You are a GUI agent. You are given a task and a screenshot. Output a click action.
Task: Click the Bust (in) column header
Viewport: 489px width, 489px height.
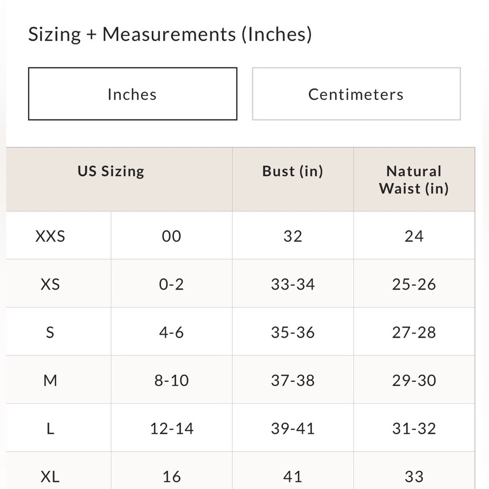(x=293, y=179)
